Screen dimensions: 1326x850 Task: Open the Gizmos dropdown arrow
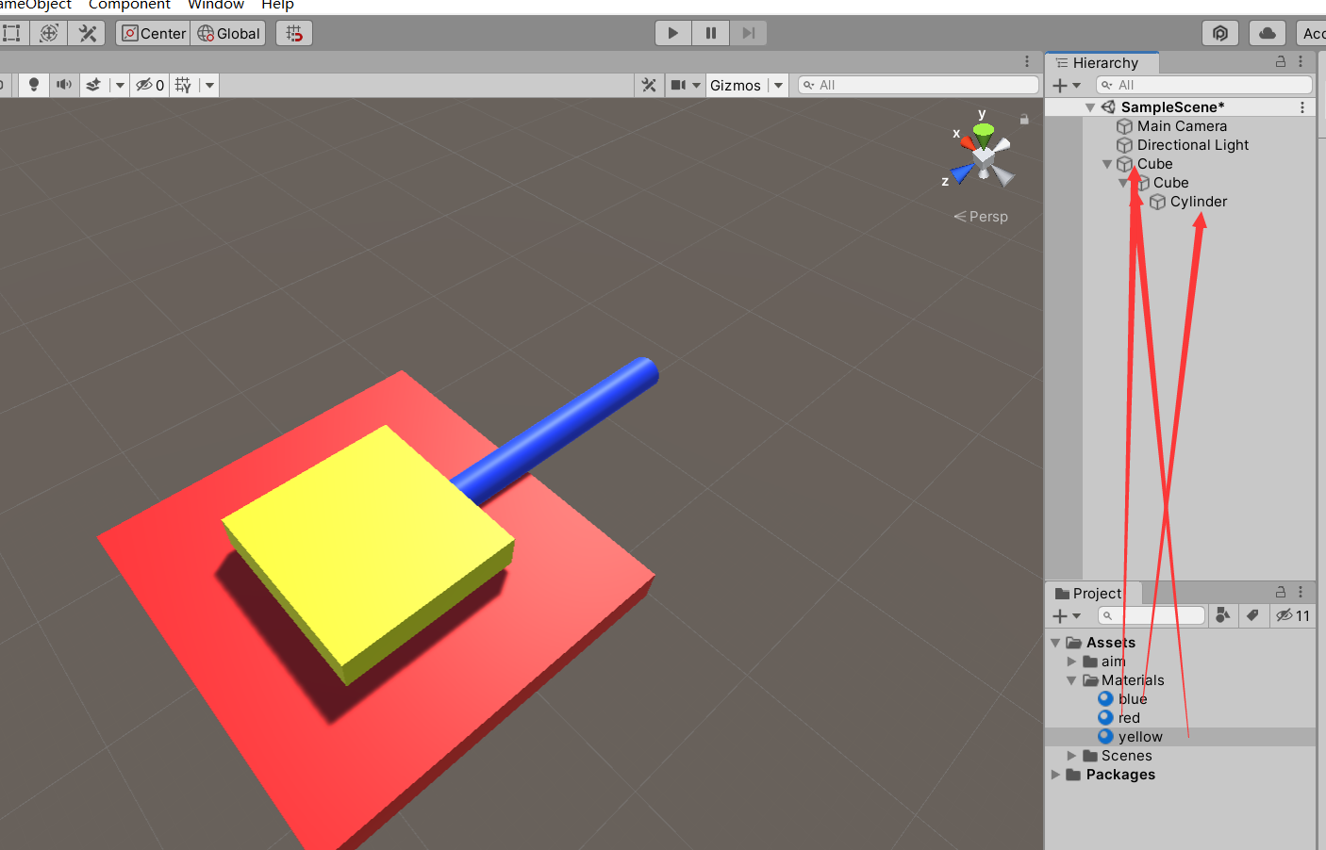pyautogui.click(x=778, y=85)
